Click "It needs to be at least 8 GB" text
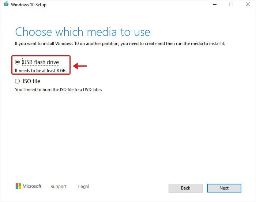Image resolution: width=256 pixels, height=202 pixels. 41,70
